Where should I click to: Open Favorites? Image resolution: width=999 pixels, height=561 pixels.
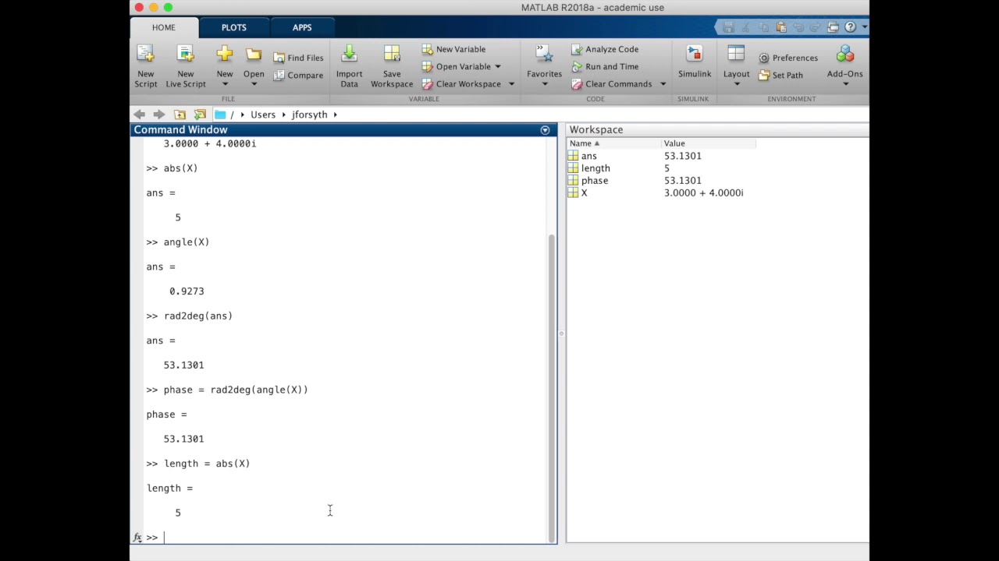(x=544, y=62)
